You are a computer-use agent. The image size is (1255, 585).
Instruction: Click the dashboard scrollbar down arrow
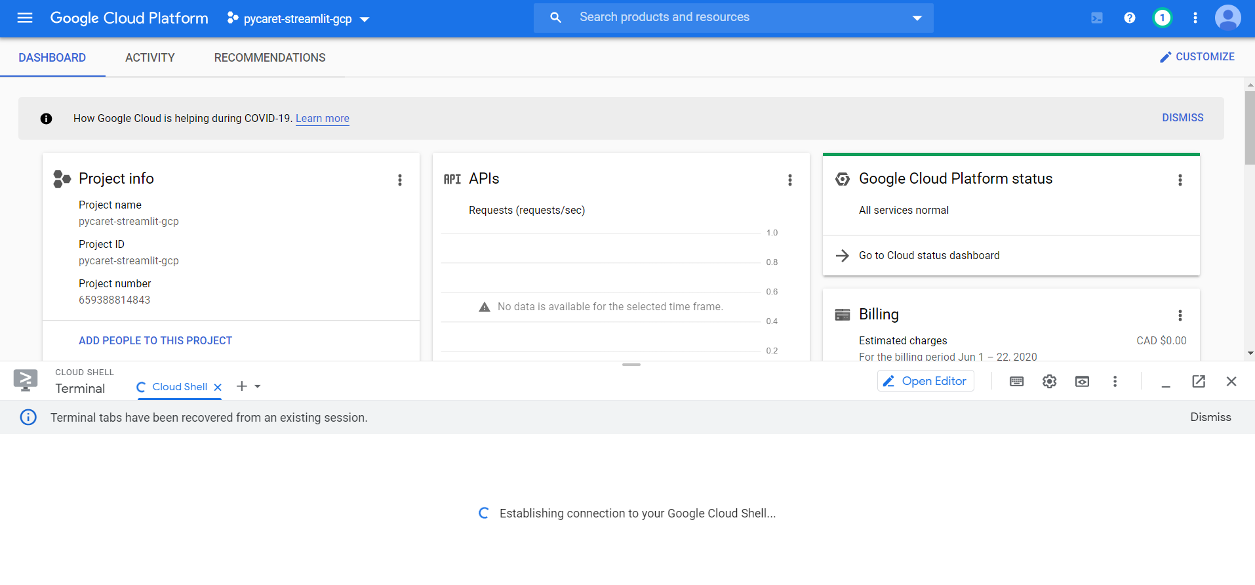pyautogui.click(x=1250, y=353)
